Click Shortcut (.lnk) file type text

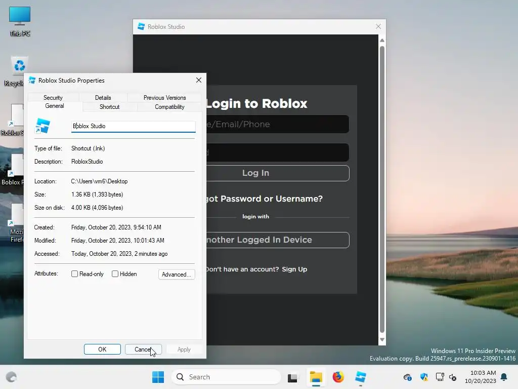[88, 148]
